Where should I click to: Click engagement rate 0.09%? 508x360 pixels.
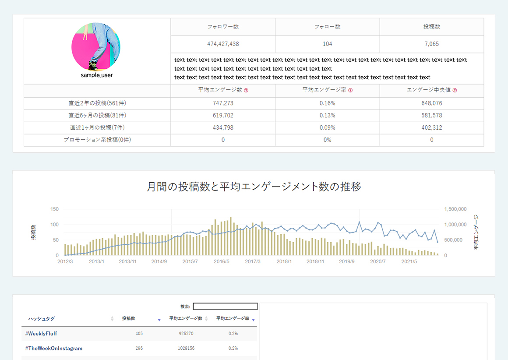point(327,128)
